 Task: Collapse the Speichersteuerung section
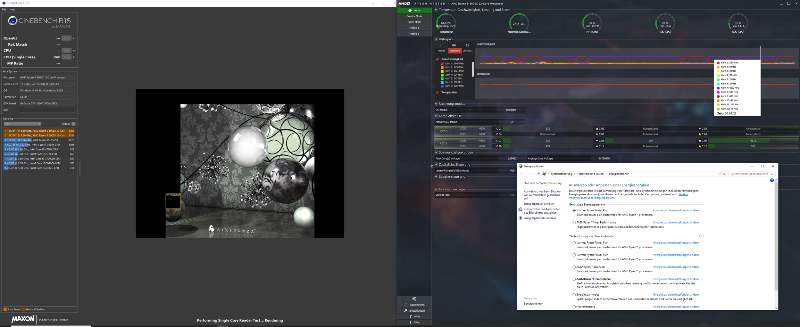(x=436, y=177)
